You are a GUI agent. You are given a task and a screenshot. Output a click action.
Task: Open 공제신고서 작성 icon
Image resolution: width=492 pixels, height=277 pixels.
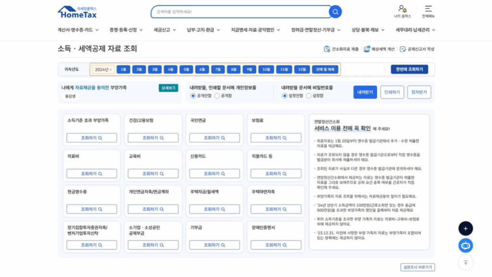pyautogui.click(x=403, y=48)
